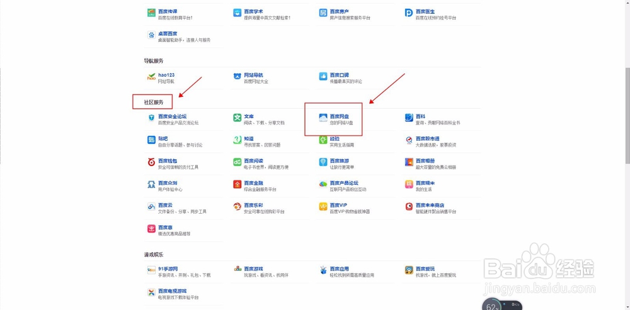Open the 文库 text link
The height and width of the screenshot is (310, 630).
coord(249,116)
